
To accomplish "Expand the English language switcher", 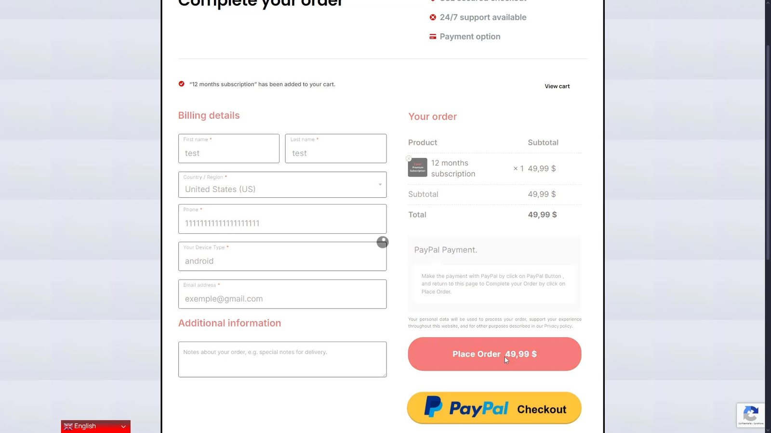I will (123, 426).
